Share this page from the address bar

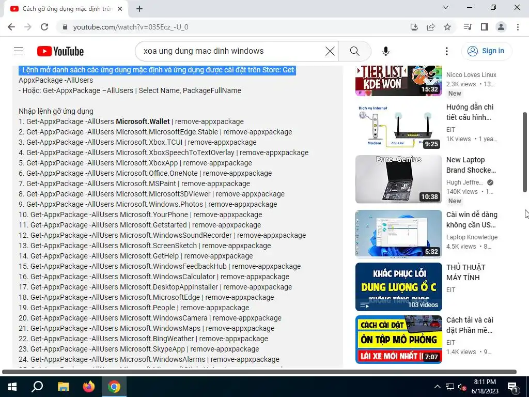pos(431,27)
